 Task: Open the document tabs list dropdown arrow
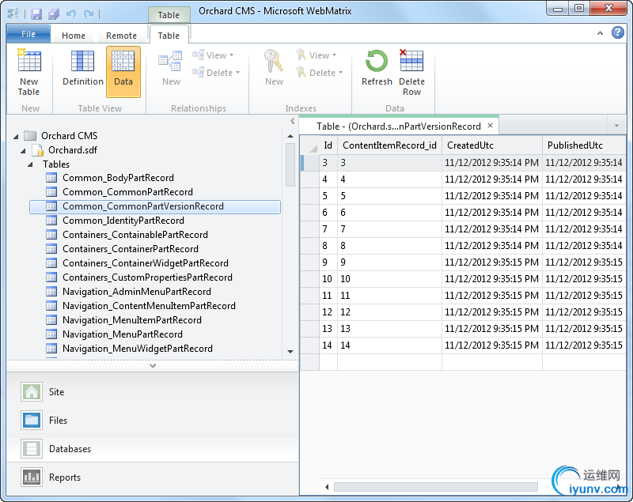[x=616, y=126]
